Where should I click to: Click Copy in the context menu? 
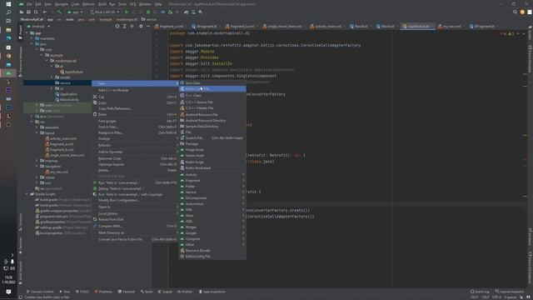[x=135, y=102]
